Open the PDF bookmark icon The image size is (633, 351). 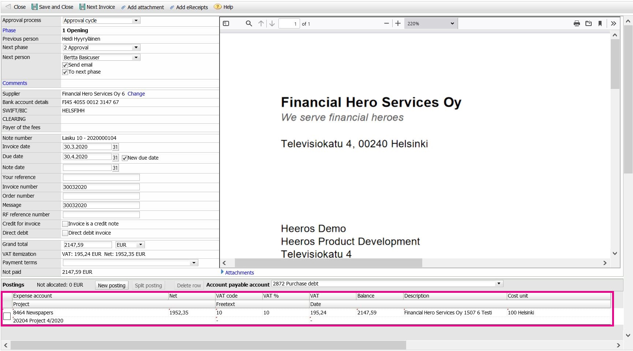tap(600, 23)
